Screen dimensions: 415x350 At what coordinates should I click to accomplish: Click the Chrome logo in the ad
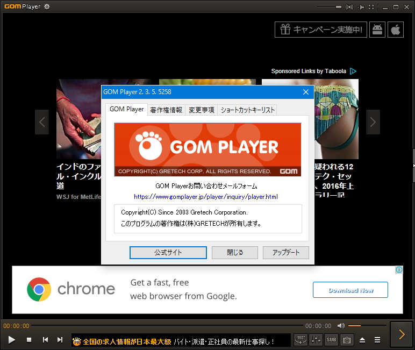[39, 289]
